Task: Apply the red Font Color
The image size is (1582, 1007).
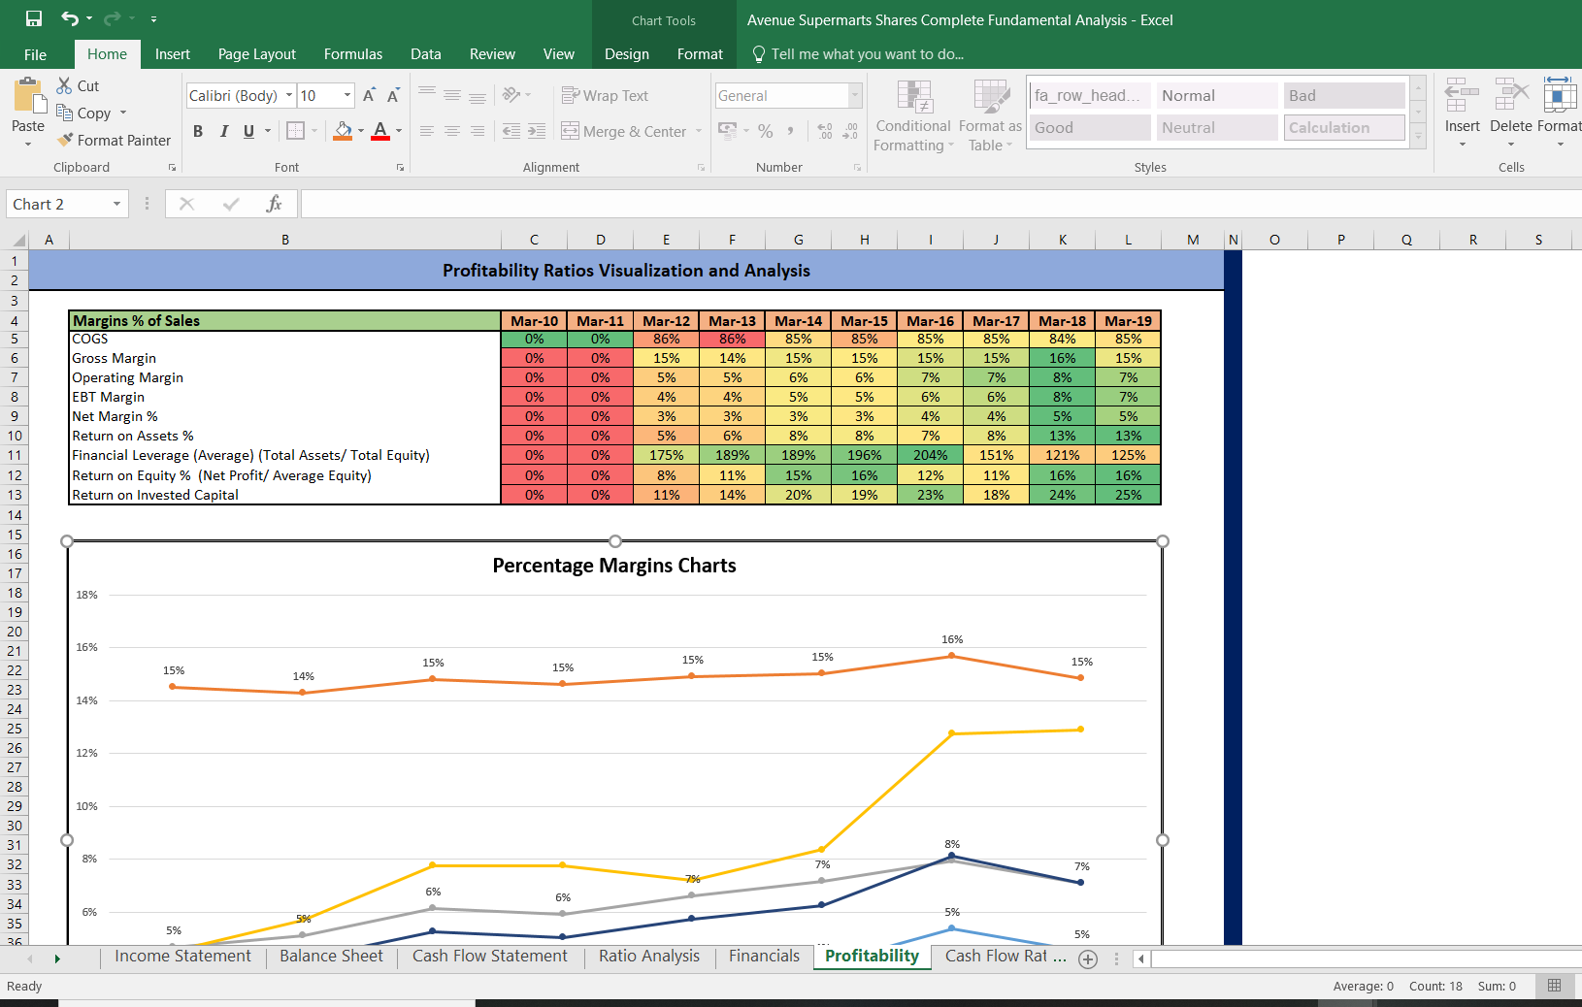Action: (x=380, y=131)
